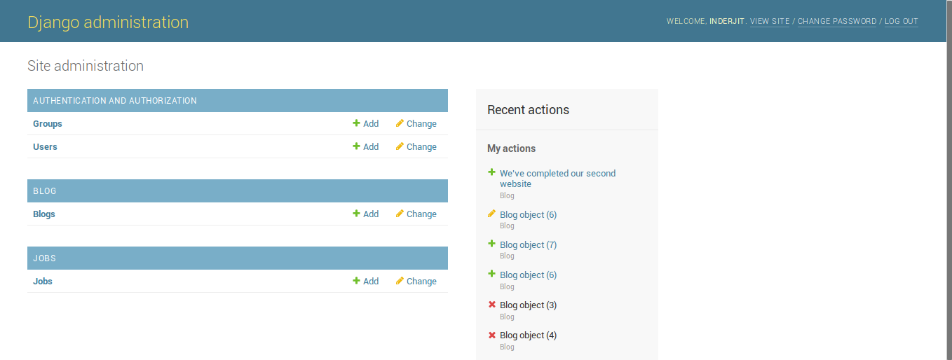Open the Groups model link
This screenshot has height=360, width=952.
pyautogui.click(x=48, y=124)
